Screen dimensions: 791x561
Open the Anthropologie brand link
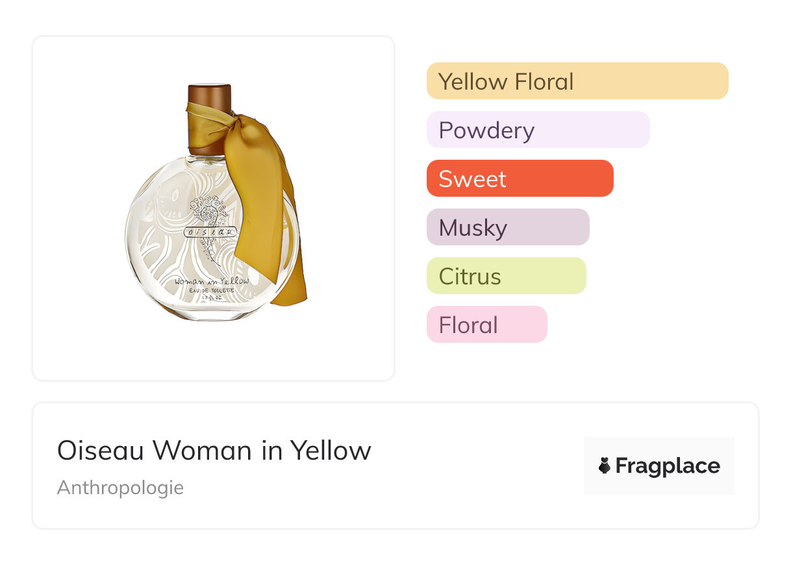coord(120,487)
